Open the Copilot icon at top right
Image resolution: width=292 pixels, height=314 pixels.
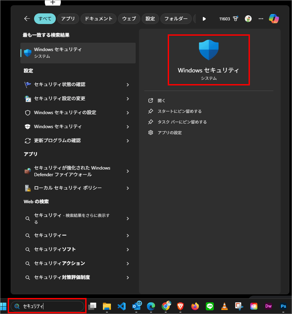click(x=274, y=19)
